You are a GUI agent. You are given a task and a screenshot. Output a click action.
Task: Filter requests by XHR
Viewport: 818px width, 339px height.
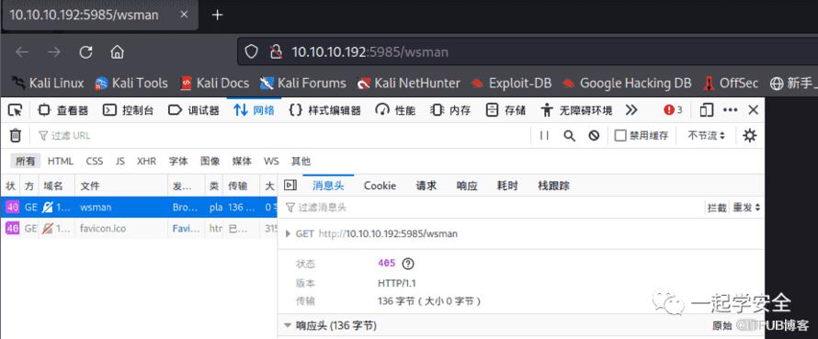click(146, 161)
